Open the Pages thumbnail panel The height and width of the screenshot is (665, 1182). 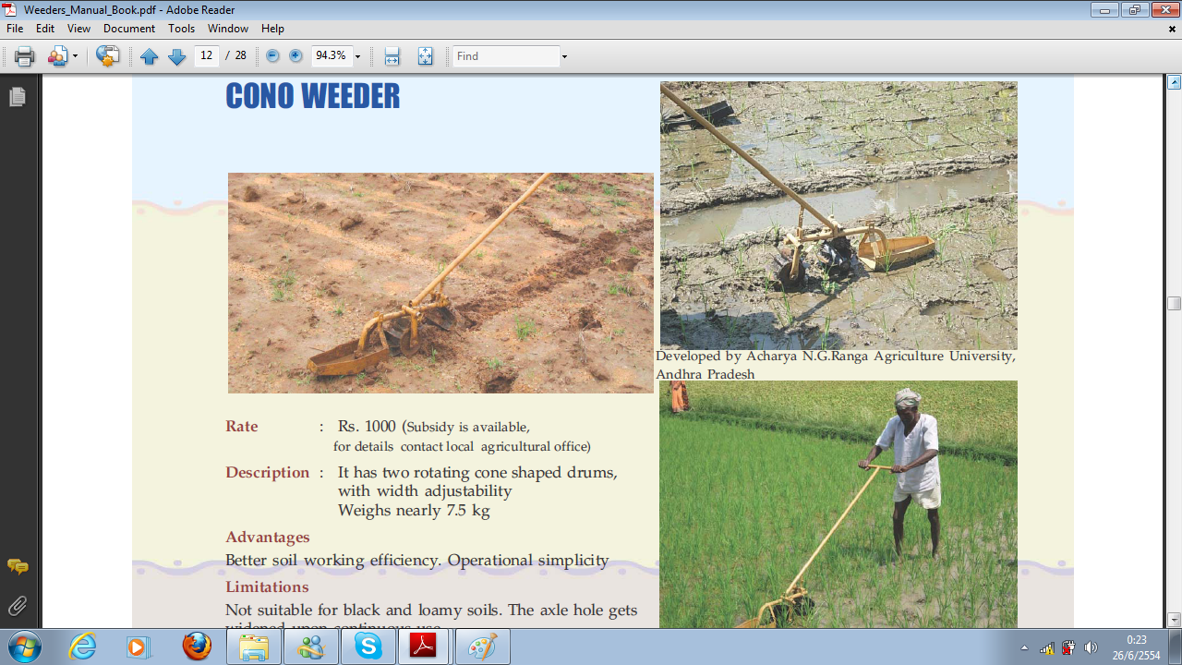tap(18, 97)
